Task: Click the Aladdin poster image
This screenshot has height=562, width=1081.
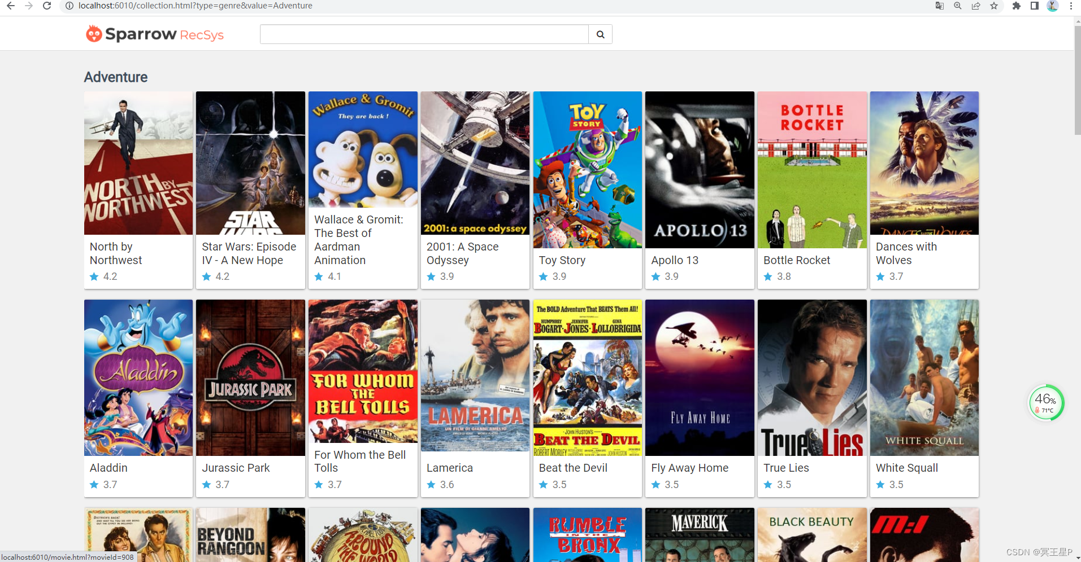Action: click(138, 377)
